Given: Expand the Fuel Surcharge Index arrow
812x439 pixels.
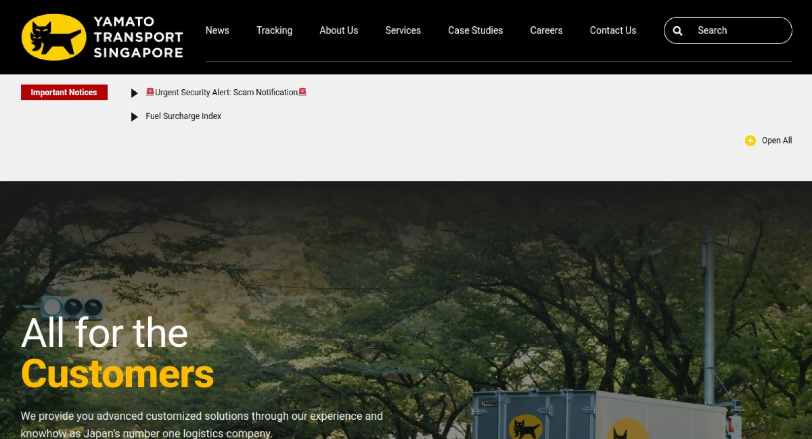Looking at the screenshot, I should point(134,117).
